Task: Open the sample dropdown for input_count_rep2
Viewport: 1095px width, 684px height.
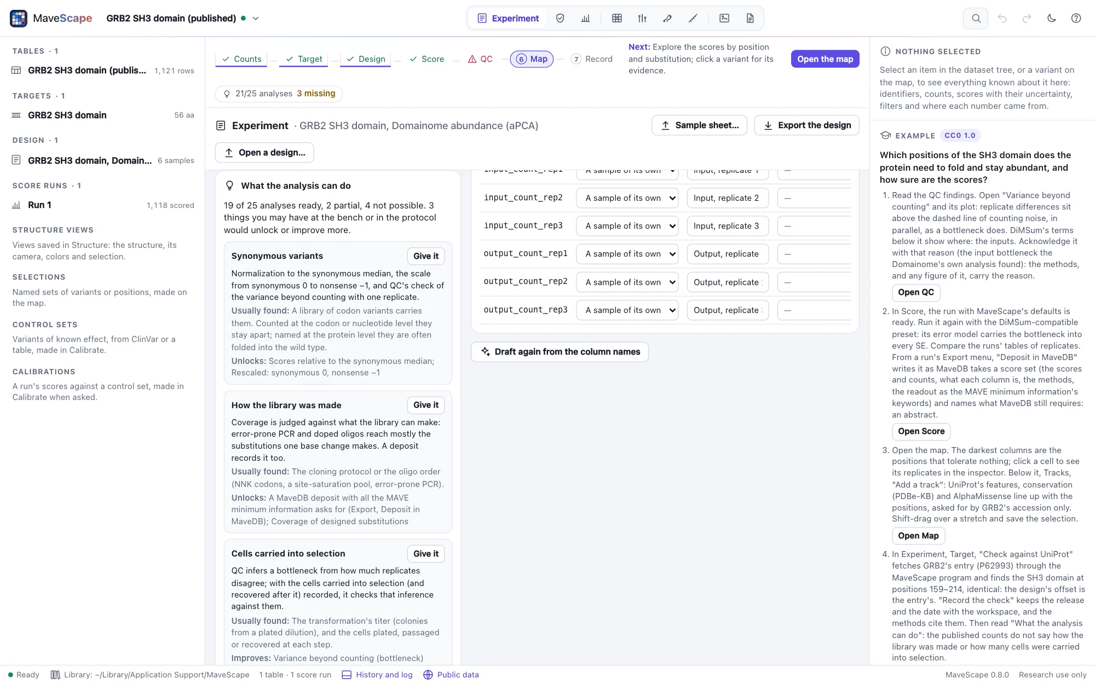Action: pos(627,198)
